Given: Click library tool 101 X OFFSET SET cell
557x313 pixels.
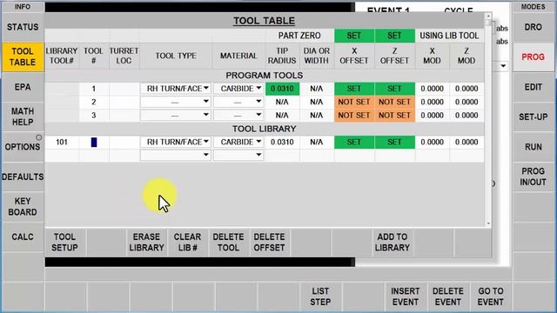Looking at the screenshot, I should (x=354, y=142).
